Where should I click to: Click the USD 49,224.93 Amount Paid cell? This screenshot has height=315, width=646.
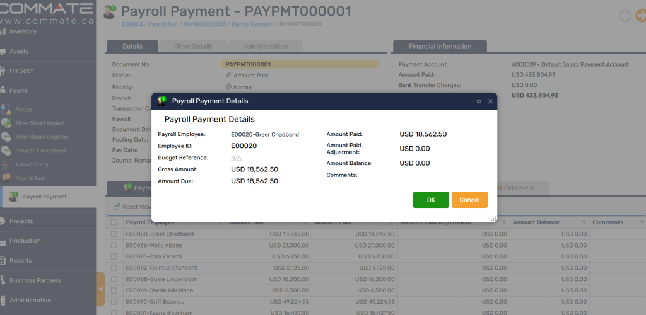(355, 301)
